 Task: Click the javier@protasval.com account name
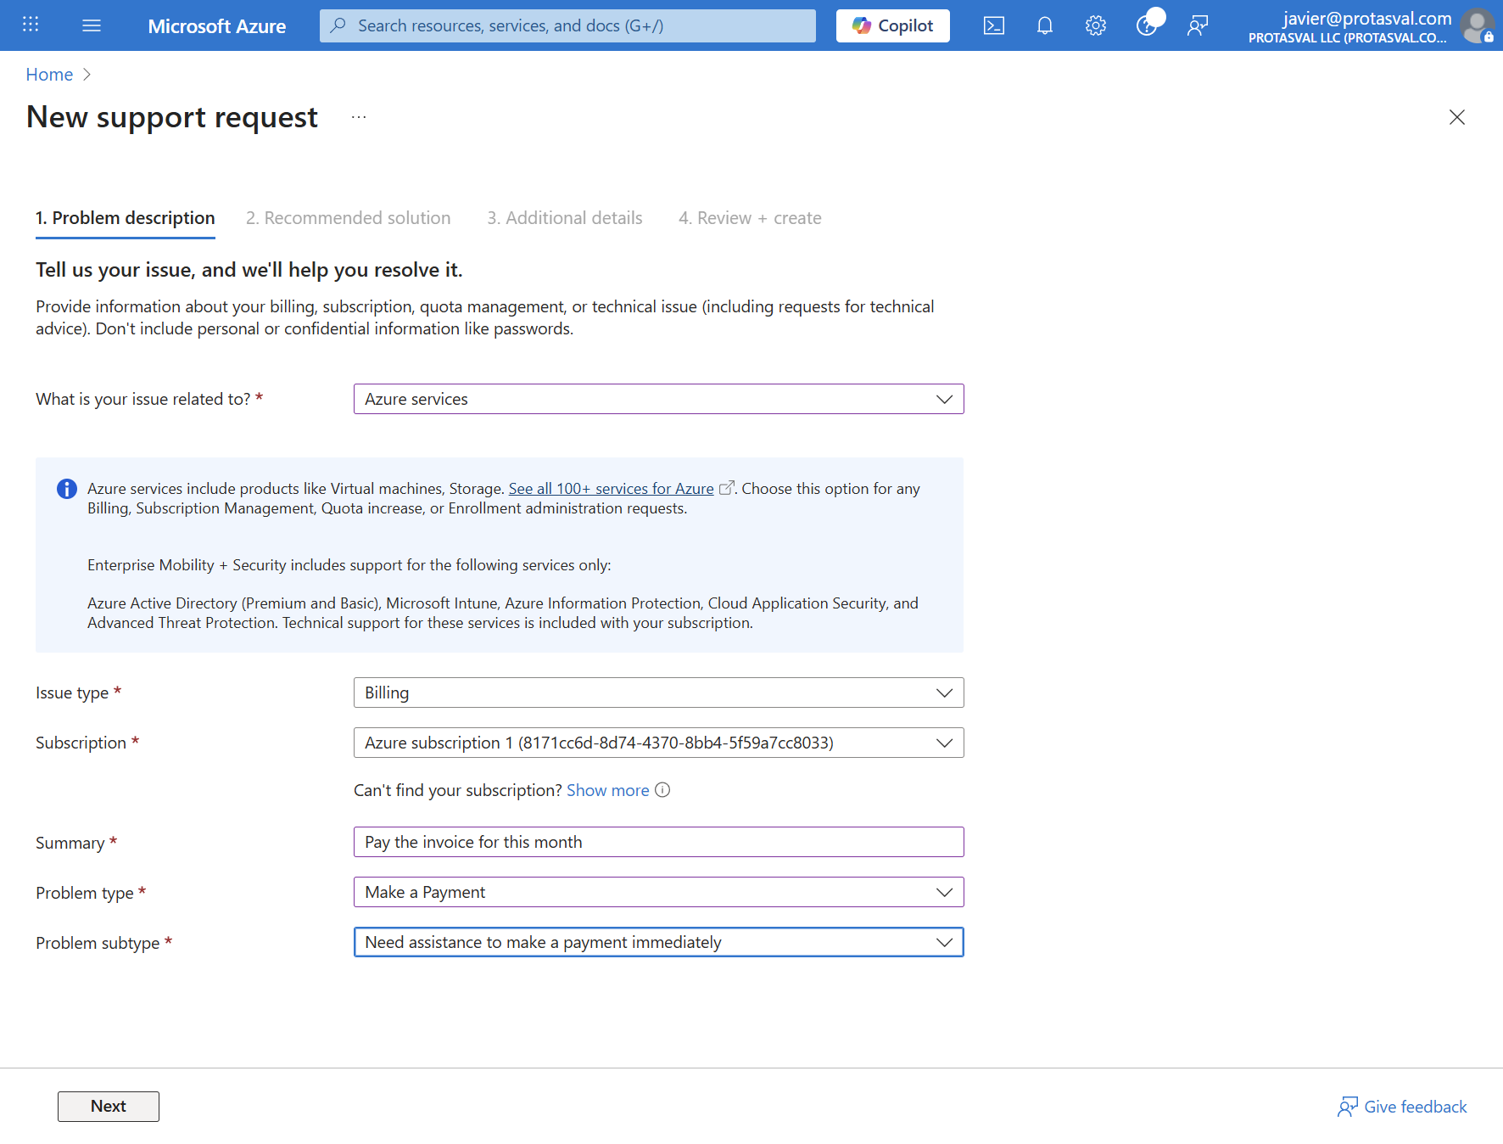click(x=1367, y=18)
